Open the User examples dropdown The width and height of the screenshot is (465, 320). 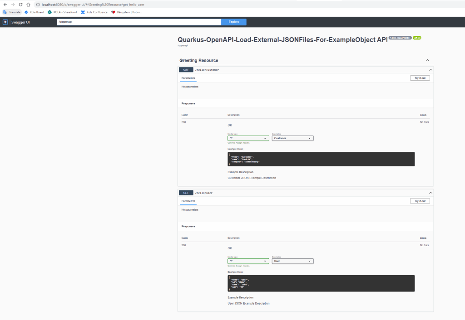(x=292, y=261)
